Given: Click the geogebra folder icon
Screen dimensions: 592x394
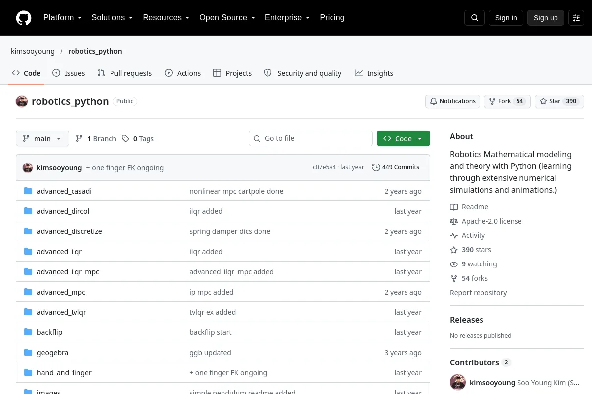Looking at the screenshot, I should point(28,353).
